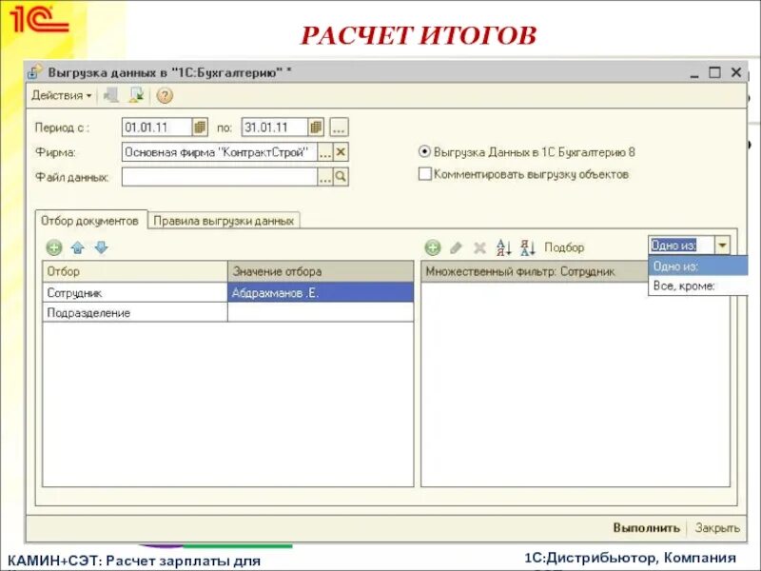Click the Закрыть button
The height and width of the screenshot is (571, 761).
[717, 528]
